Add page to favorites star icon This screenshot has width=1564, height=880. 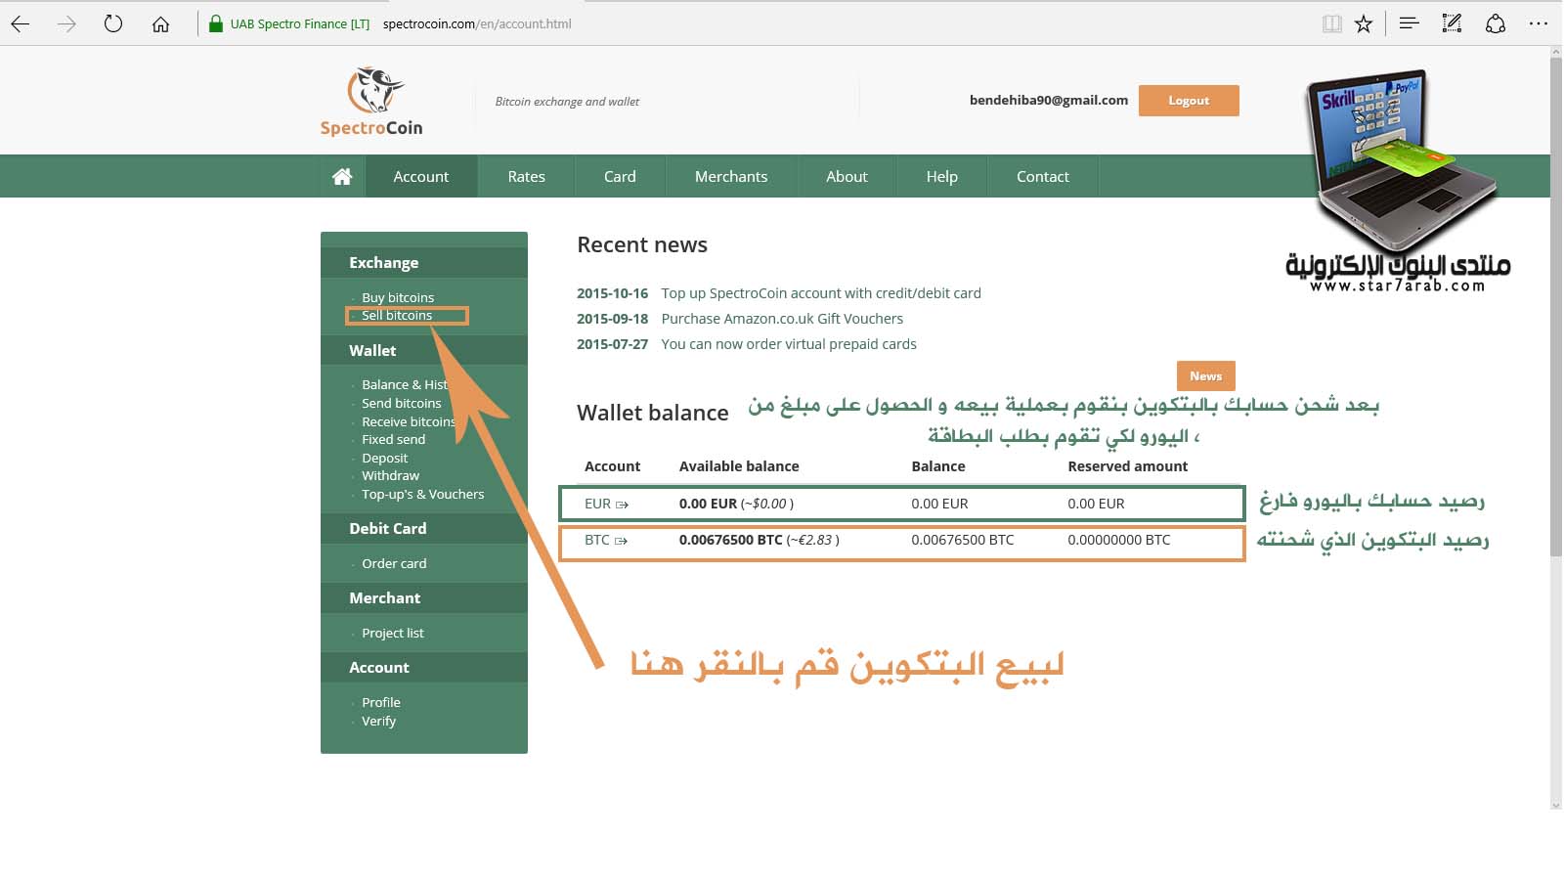pos(1364,23)
